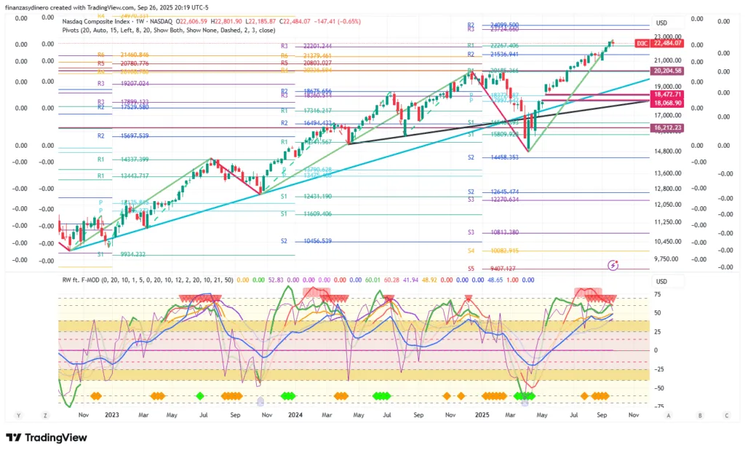Click the B scale marker at bottom right
This screenshot has width=745, height=453.
click(x=700, y=415)
